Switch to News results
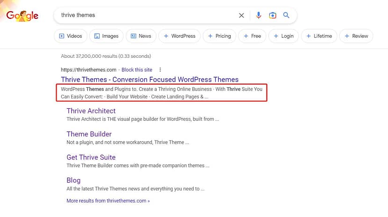The height and width of the screenshot is (217, 388). pos(141,36)
